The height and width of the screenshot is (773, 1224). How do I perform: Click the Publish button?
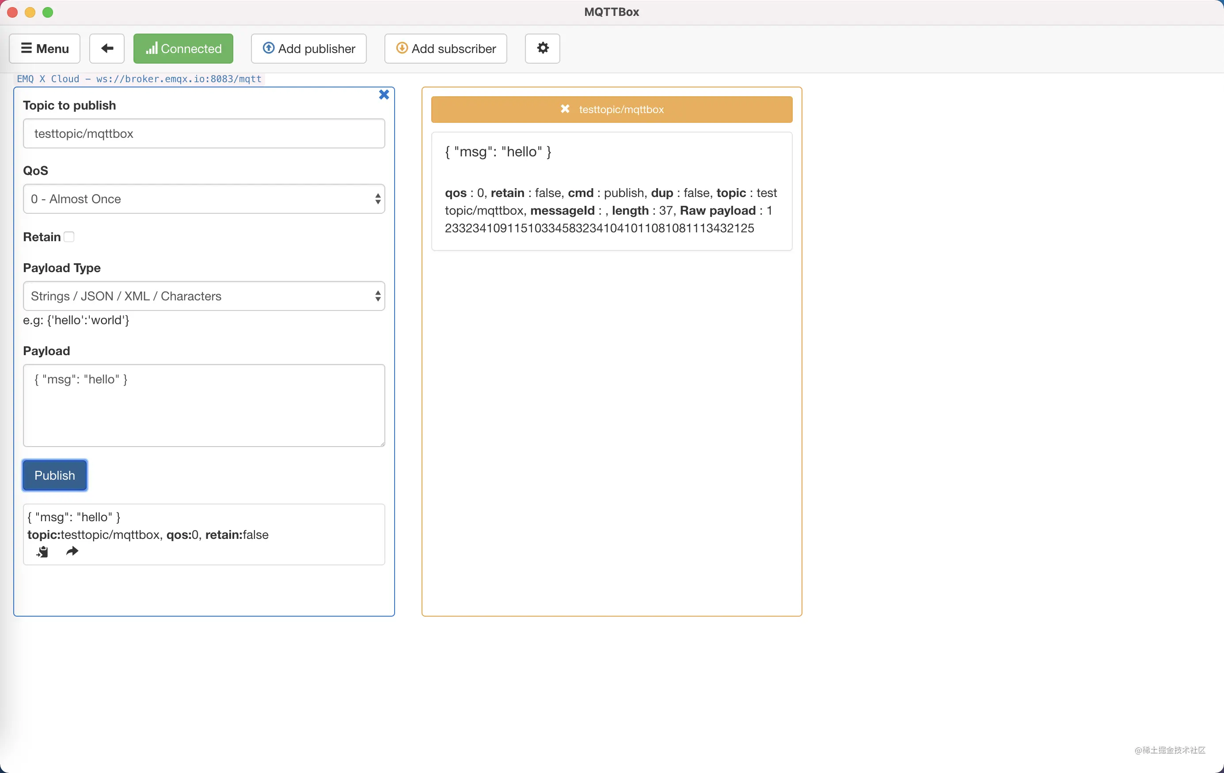[x=55, y=475]
